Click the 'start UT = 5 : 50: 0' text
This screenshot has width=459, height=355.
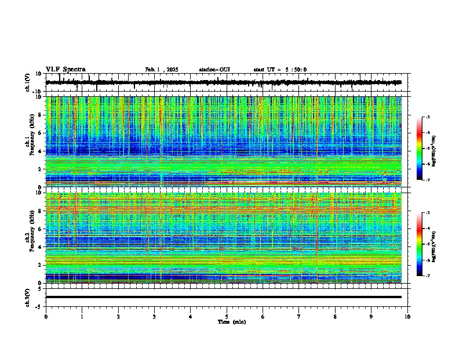tap(280, 70)
